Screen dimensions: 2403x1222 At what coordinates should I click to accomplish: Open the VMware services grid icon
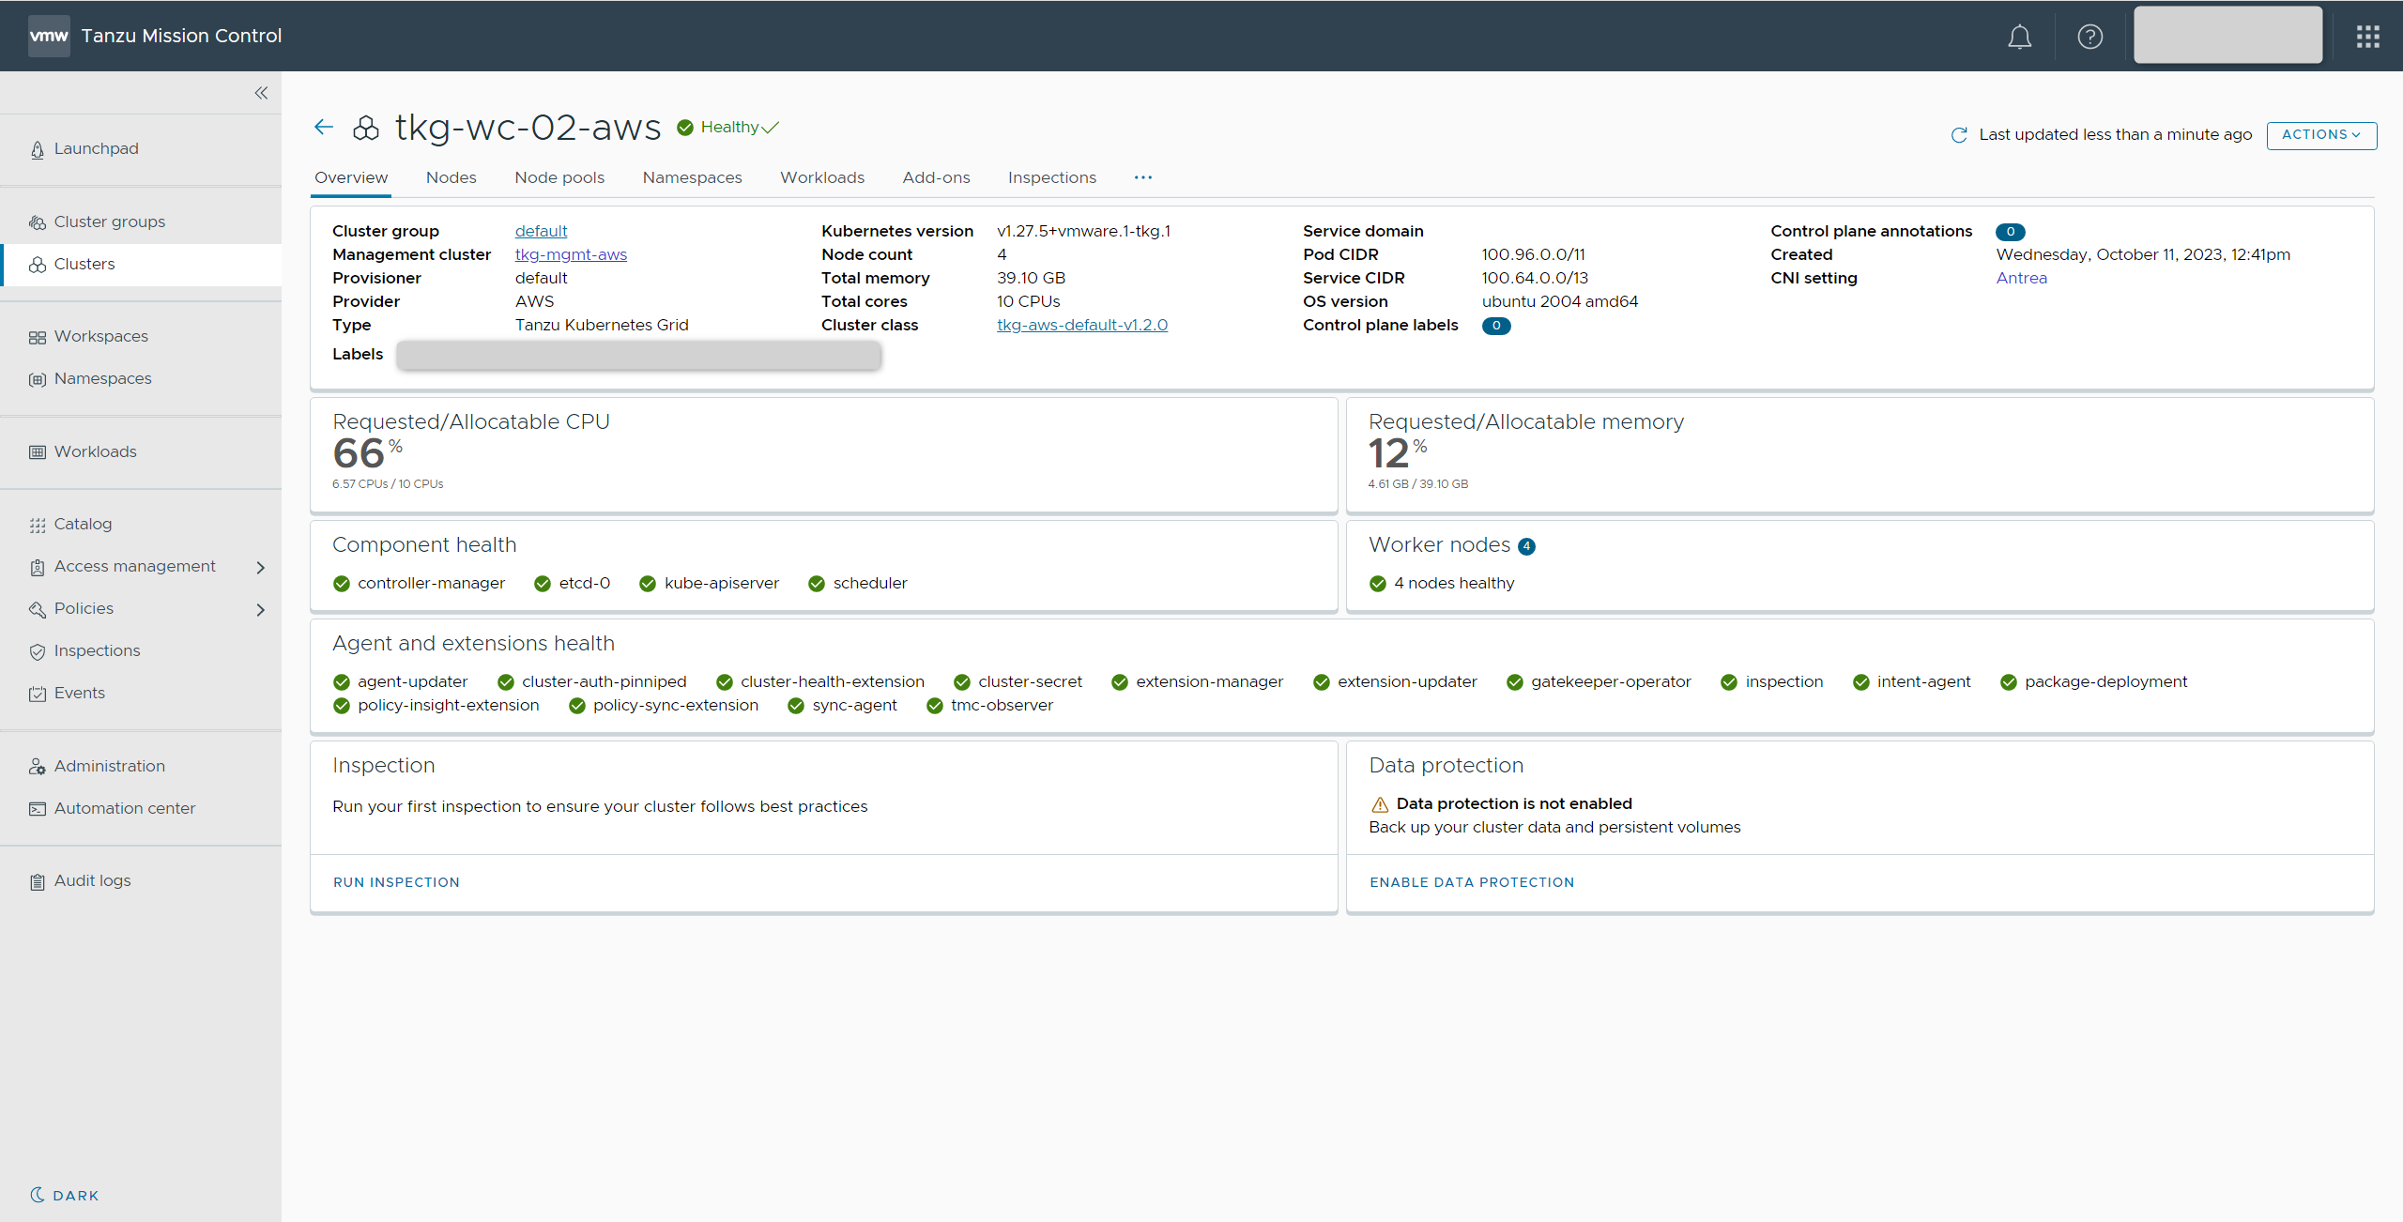2367,37
